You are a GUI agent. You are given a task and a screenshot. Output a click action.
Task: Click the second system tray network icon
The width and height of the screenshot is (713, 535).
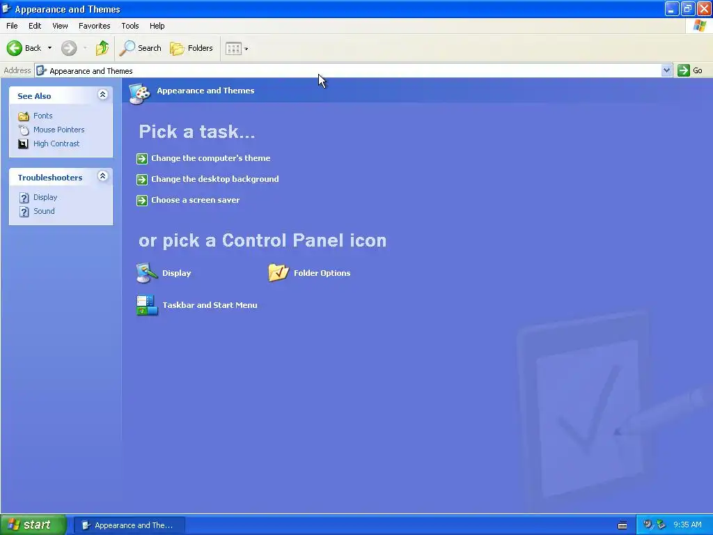pos(661,525)
